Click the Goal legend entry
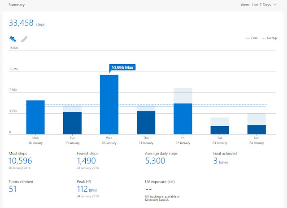Viewport: 287px width, 208px height. (252, 38)
